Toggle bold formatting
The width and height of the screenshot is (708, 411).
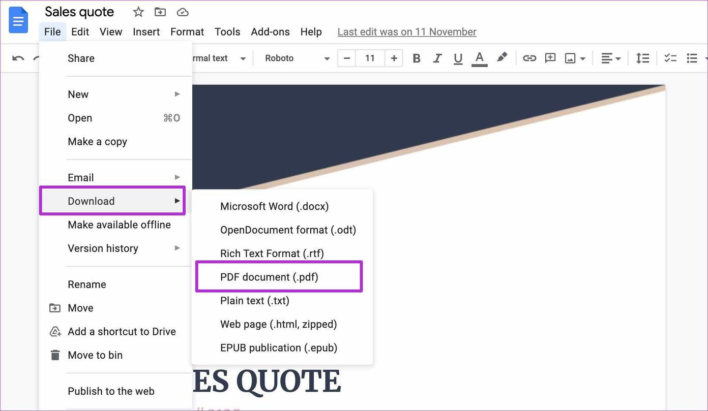pos(417,58)
